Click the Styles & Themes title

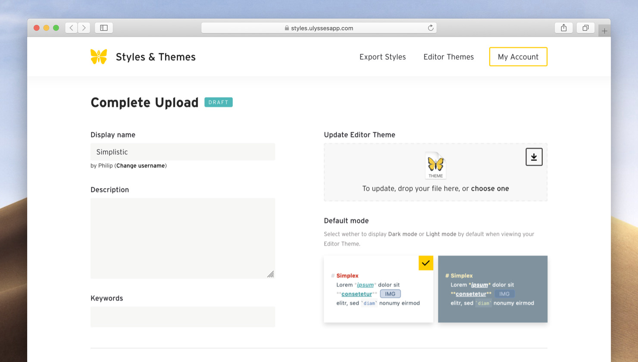[156, 57]
